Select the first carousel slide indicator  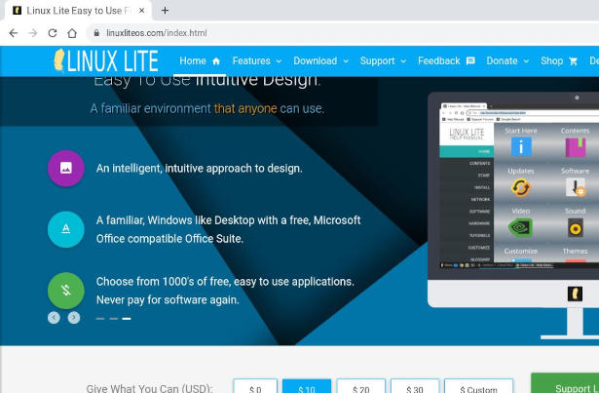(x=100, y=318)
